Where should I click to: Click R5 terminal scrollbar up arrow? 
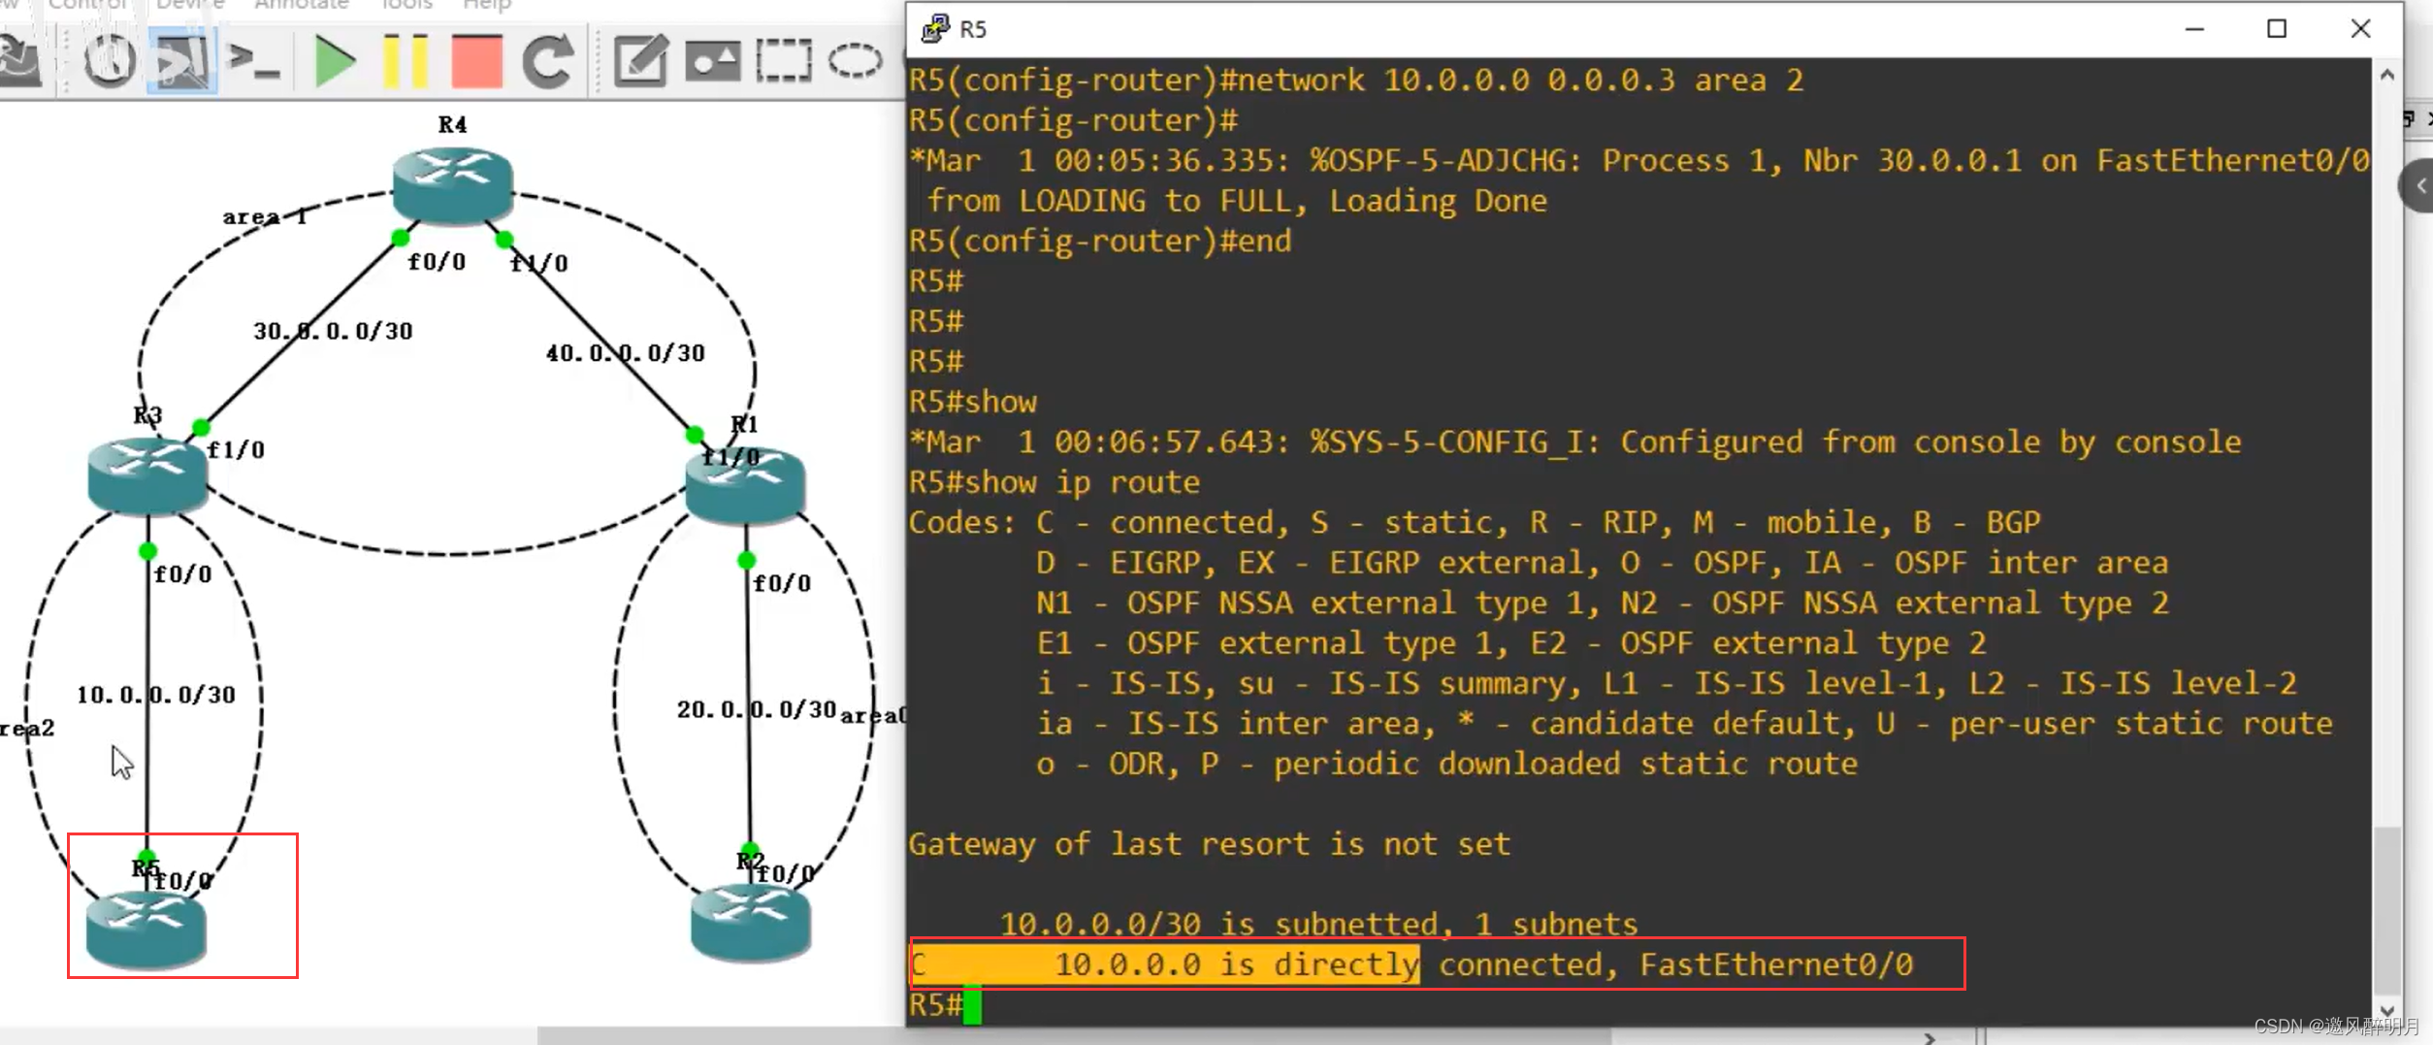(x=2387, y=75)
